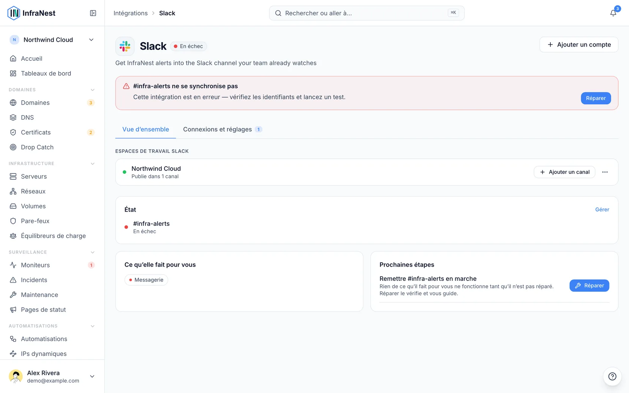629x393 pixels.
Task: Open Certificats page
Action: click(52, 132)
